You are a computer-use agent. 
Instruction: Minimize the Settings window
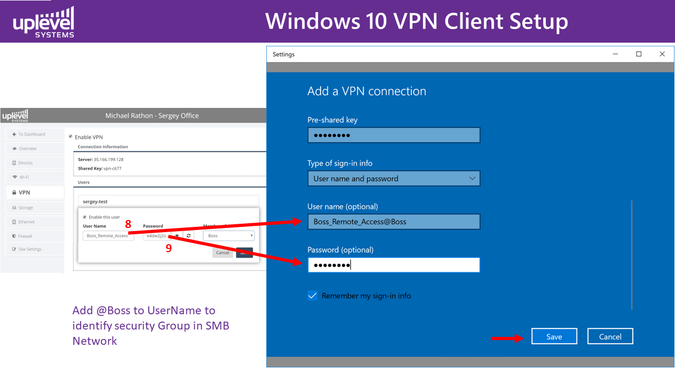(x=615, y=54)
